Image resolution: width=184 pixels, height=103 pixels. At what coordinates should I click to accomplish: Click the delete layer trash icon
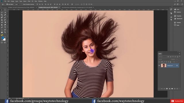177,89
